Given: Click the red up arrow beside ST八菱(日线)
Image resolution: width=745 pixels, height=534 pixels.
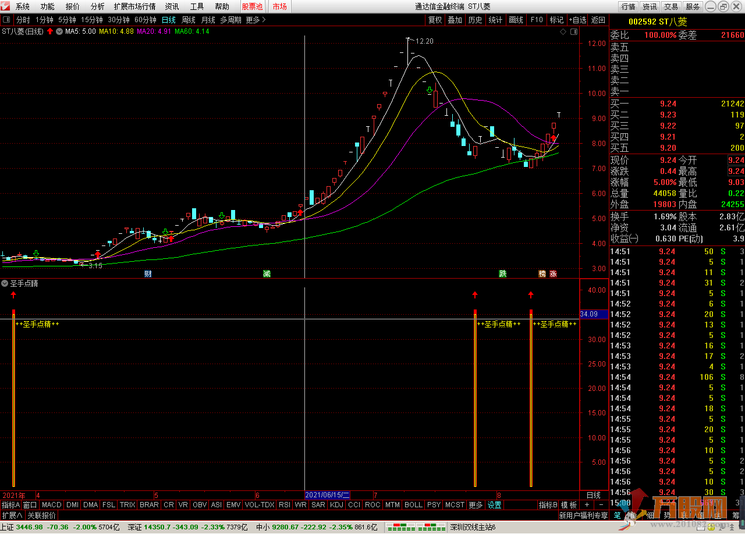Looking at the screenshot, I should [50, 31].
